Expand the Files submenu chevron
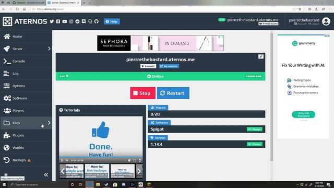This screenshot has height=188, width=334. click(x=49, y=123)
